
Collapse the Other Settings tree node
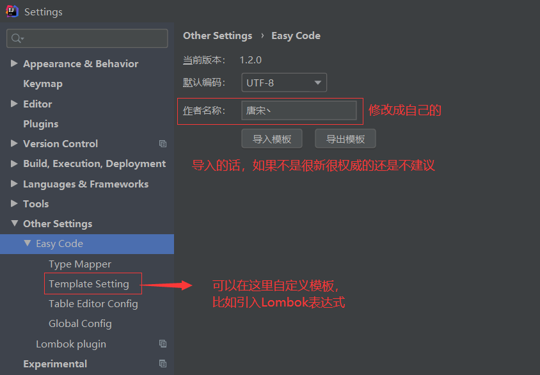pos(15,223)
